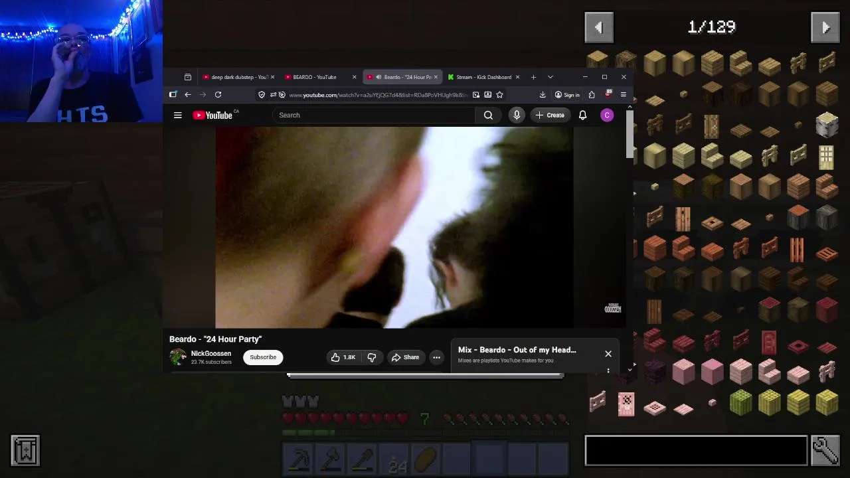This screenshot has width=850, height=478.
Task: Close the Mix playlist panel
Action: (x=608, y=354)
